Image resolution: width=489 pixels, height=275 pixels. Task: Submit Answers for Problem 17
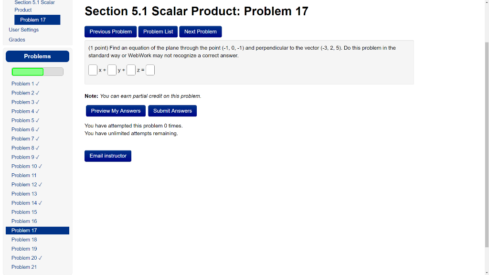[x=172, y=110]
